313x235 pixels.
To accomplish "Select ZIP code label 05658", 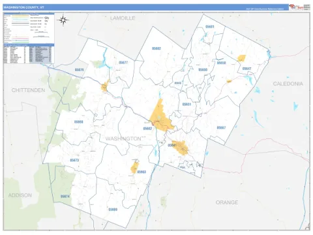I will point(221,63).
